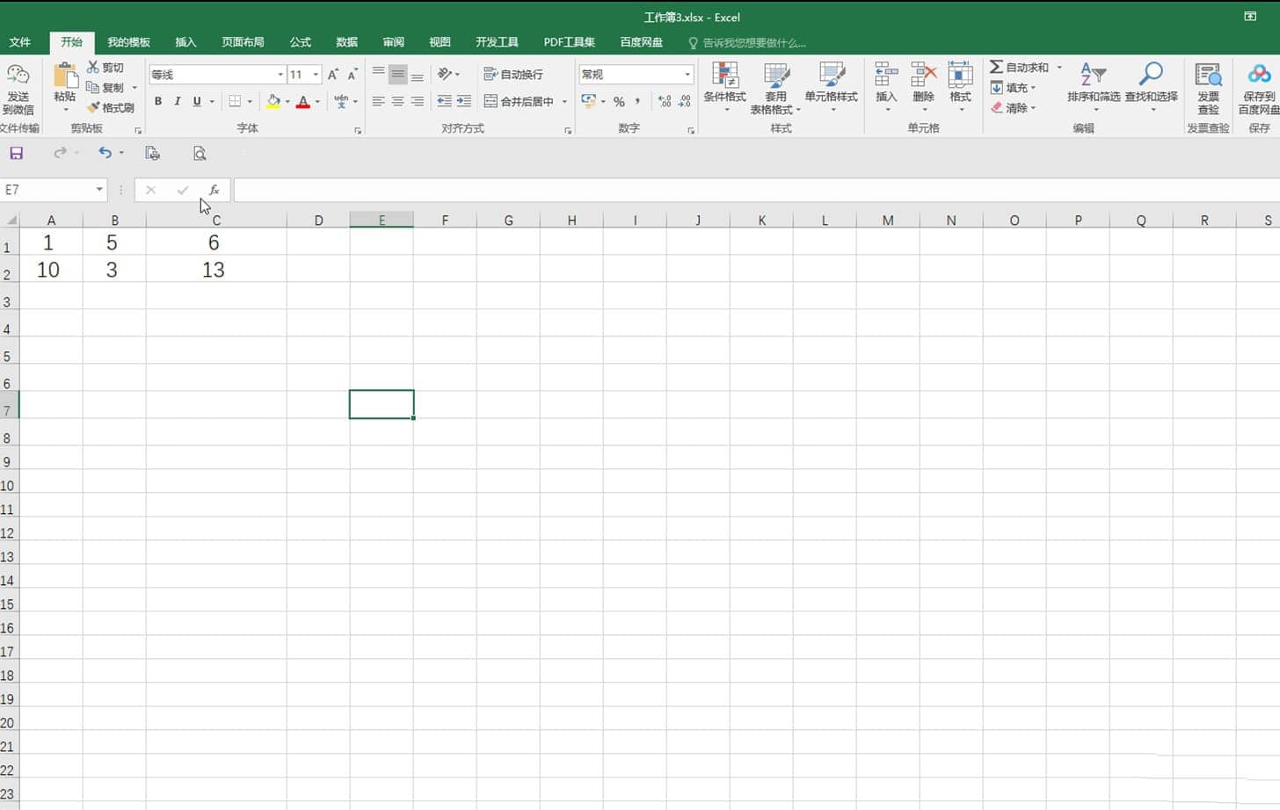Apply comma thousands separator style
The image size is (1280, 810).
click(637, 102)
